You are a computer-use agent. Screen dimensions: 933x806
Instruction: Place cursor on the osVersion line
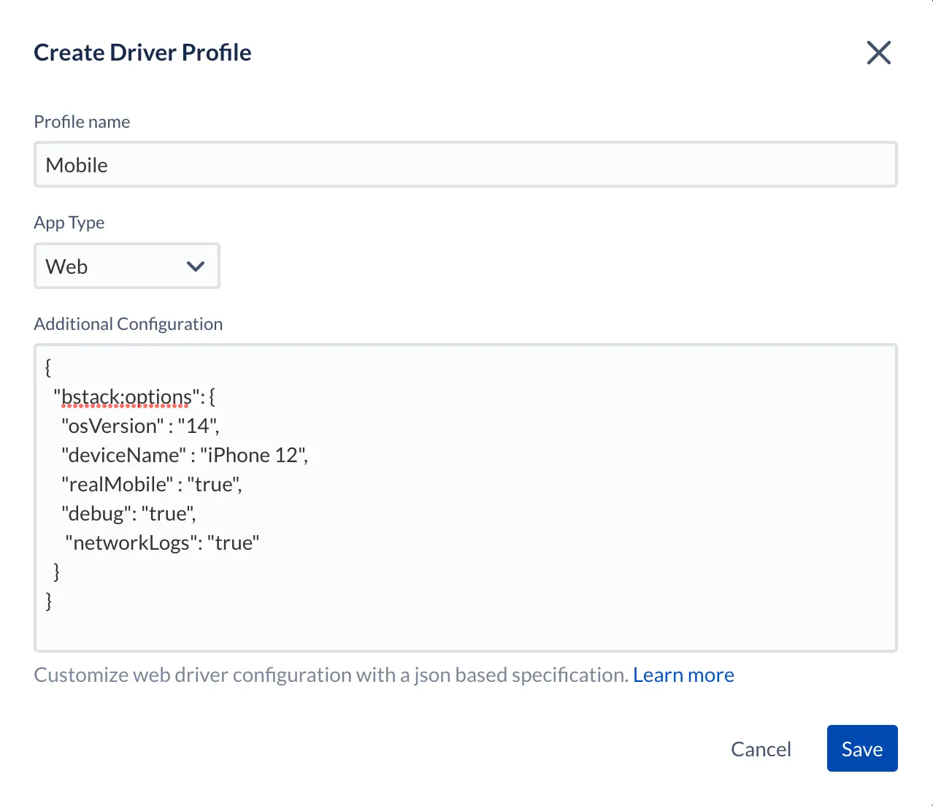pyautogui.click(x=140, y=426)
